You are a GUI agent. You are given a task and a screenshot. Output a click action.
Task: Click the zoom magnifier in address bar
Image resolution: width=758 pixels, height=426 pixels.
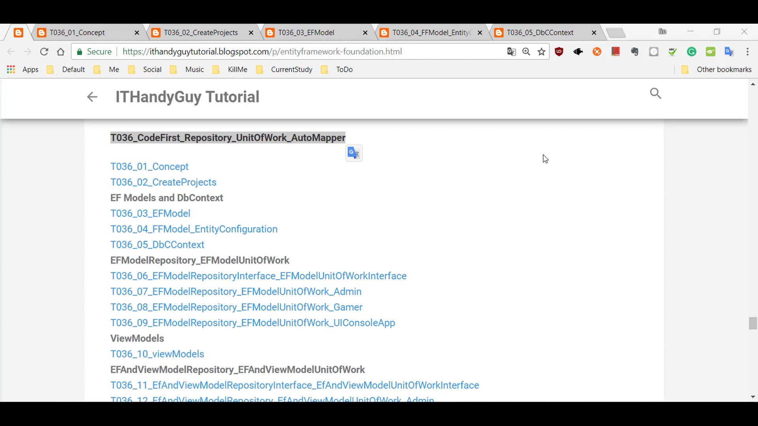coord(526,52)
